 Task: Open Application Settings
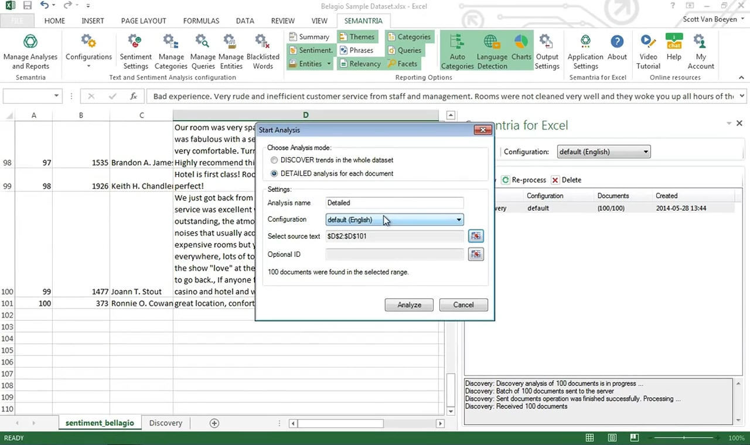(585, 52)
